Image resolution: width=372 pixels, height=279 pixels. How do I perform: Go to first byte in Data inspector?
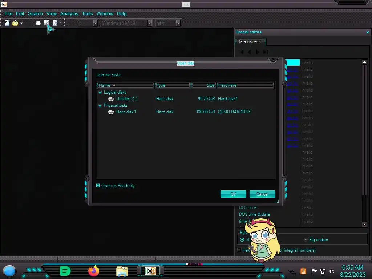241,52
